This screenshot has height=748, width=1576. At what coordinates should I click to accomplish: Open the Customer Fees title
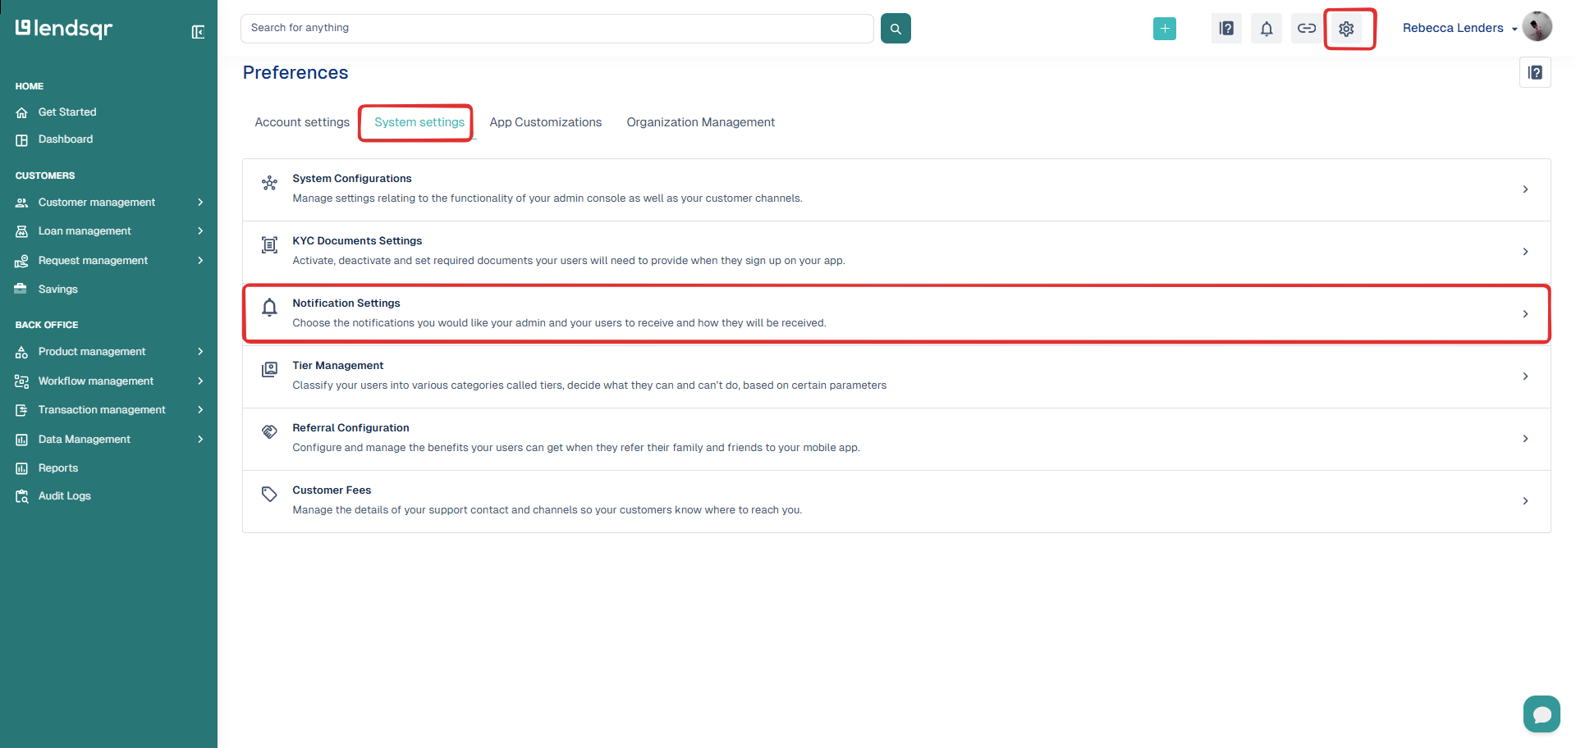[332, 490]
